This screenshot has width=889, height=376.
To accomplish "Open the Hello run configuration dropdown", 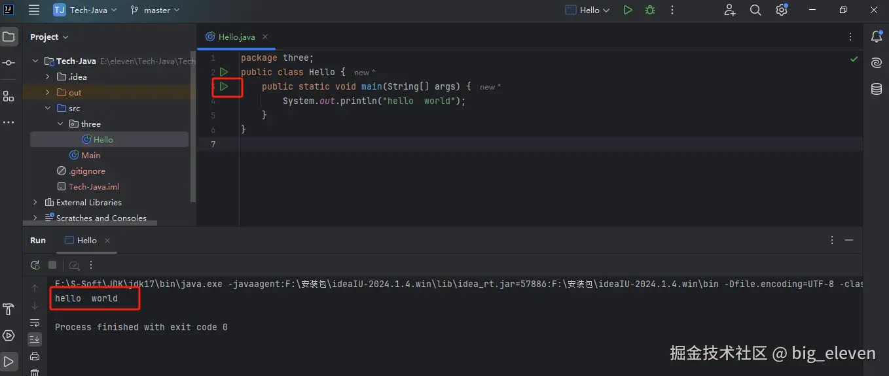I will (x=587, y=10).
